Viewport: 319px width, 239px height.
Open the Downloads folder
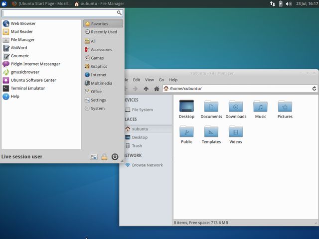click(x=236, y=110)
